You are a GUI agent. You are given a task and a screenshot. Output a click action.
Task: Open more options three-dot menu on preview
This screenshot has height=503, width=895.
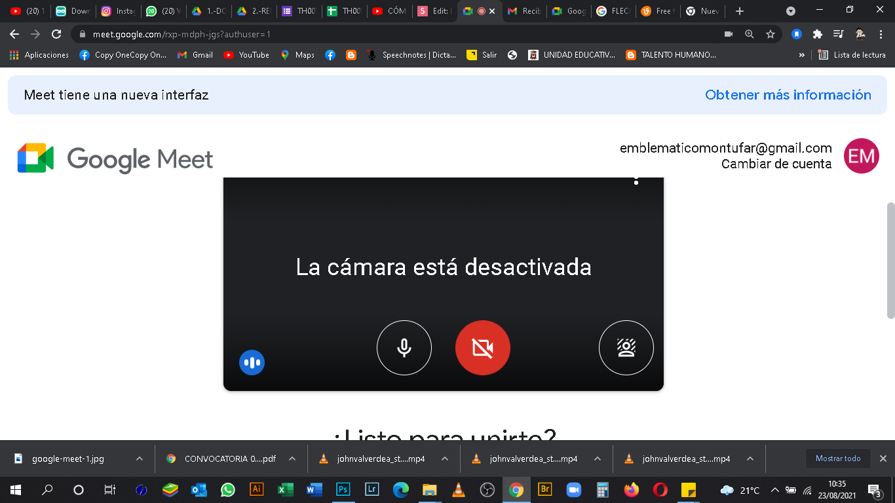[x=636, y=181]
